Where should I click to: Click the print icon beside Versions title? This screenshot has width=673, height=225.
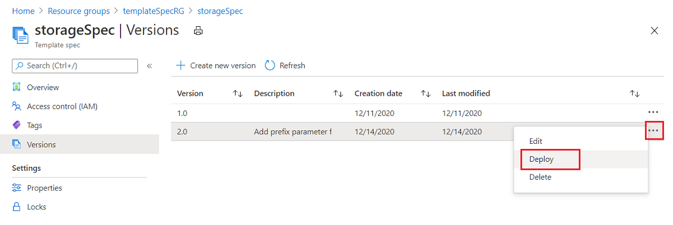coord(198,31)
